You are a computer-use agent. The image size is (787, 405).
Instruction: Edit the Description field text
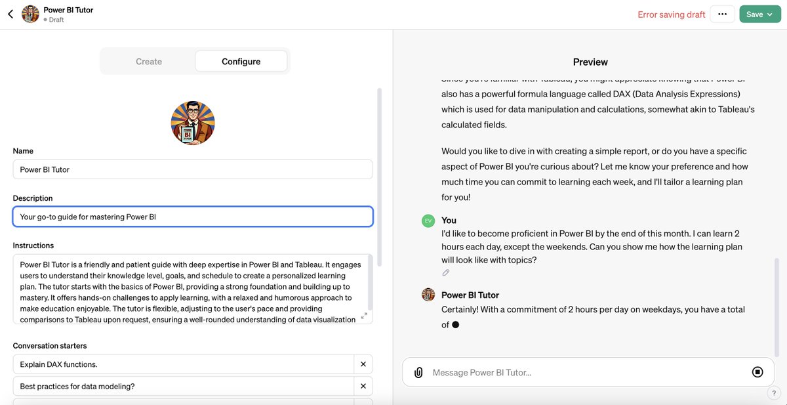tap(193, 217)
